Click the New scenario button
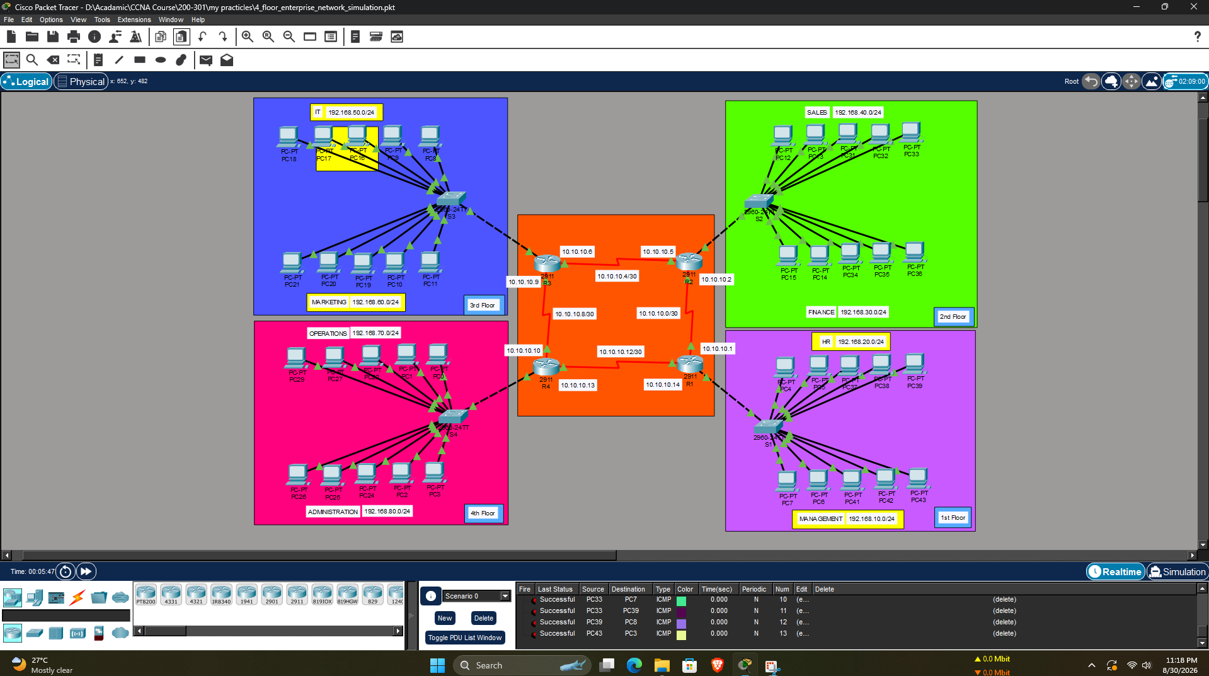Screen dimensions: 1209x676 tap(445, 618)
